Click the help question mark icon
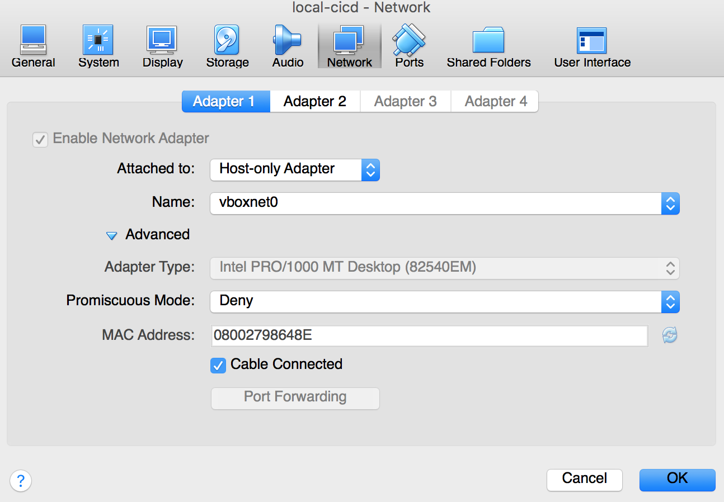 [x=21, y=480]
